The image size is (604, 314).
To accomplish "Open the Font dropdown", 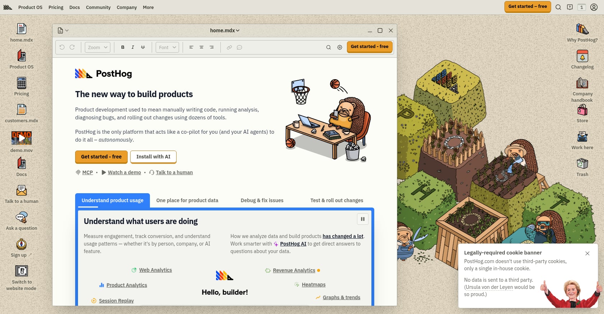I will 167,47.
